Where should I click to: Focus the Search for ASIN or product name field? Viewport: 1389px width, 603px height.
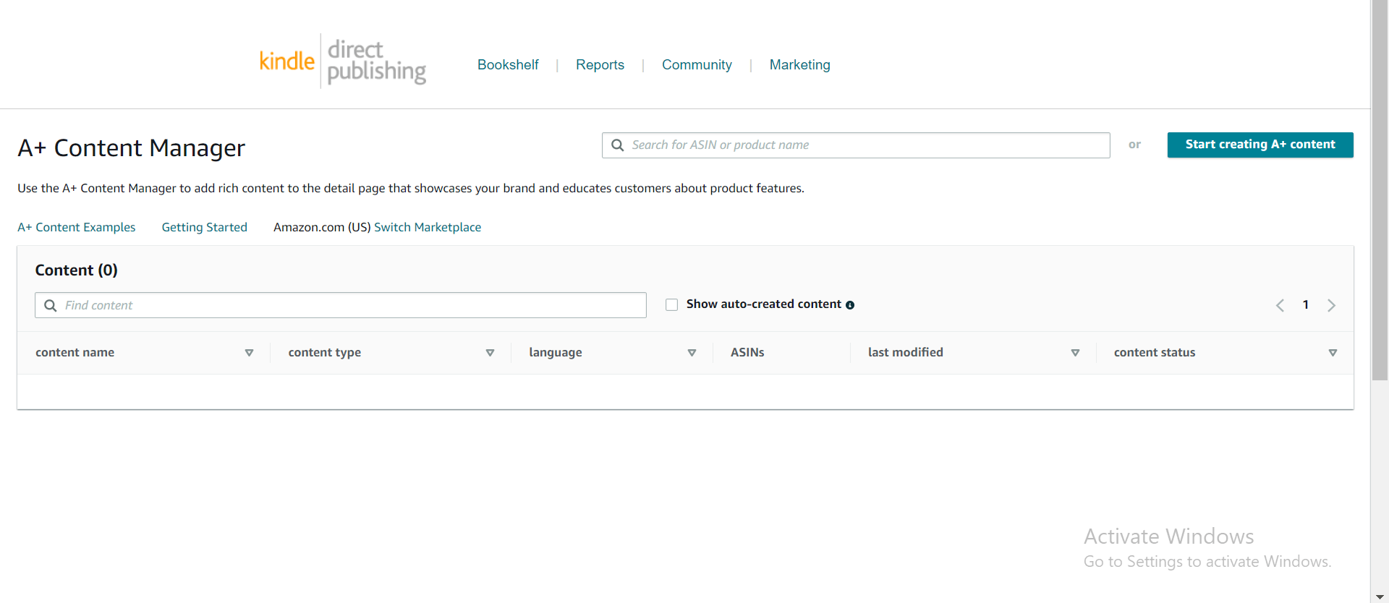coord(856,145)
